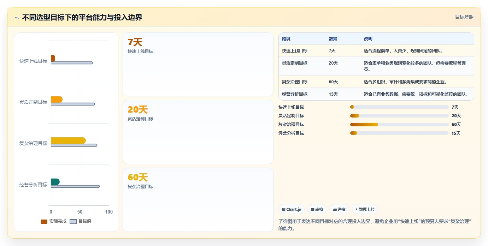This screenshot has width=488, height=246.
Task: Click the 60天 复杂治理目标 data card
Action: [198, 200]
